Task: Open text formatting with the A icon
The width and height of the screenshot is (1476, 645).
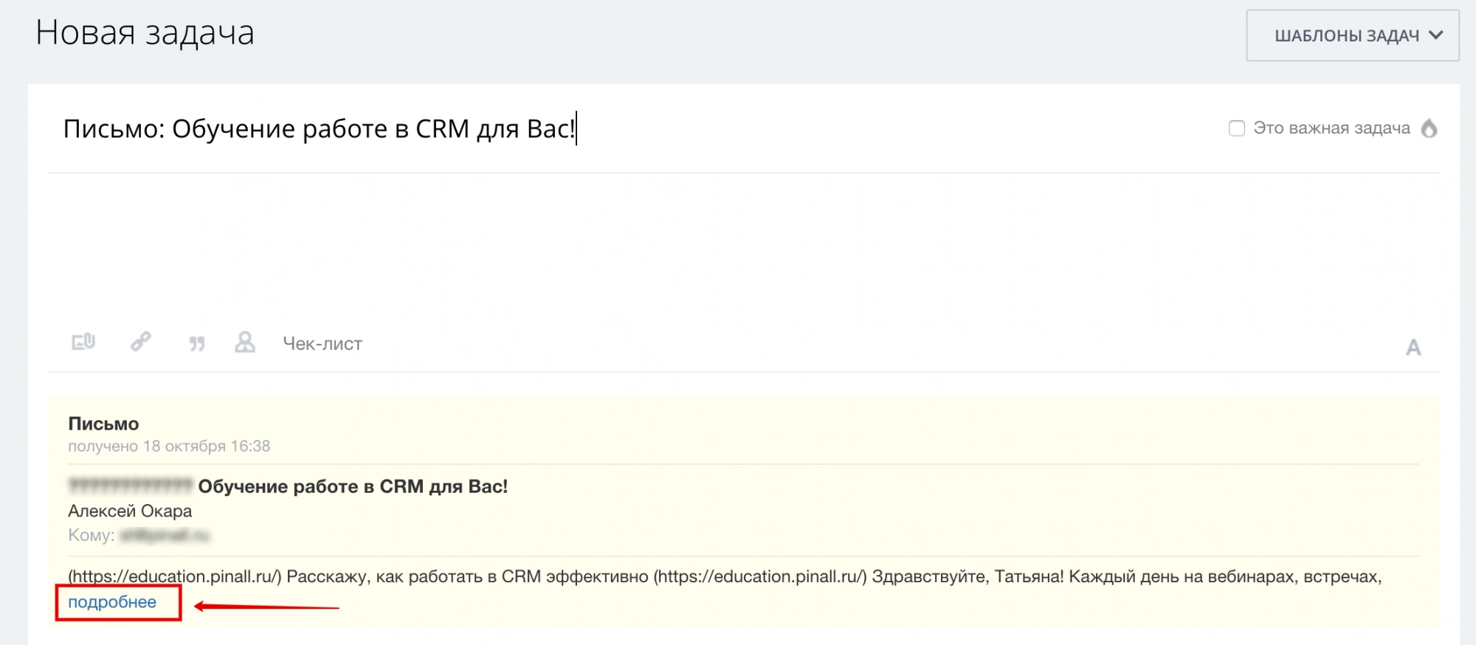Action: click(x=1413, y=348)
